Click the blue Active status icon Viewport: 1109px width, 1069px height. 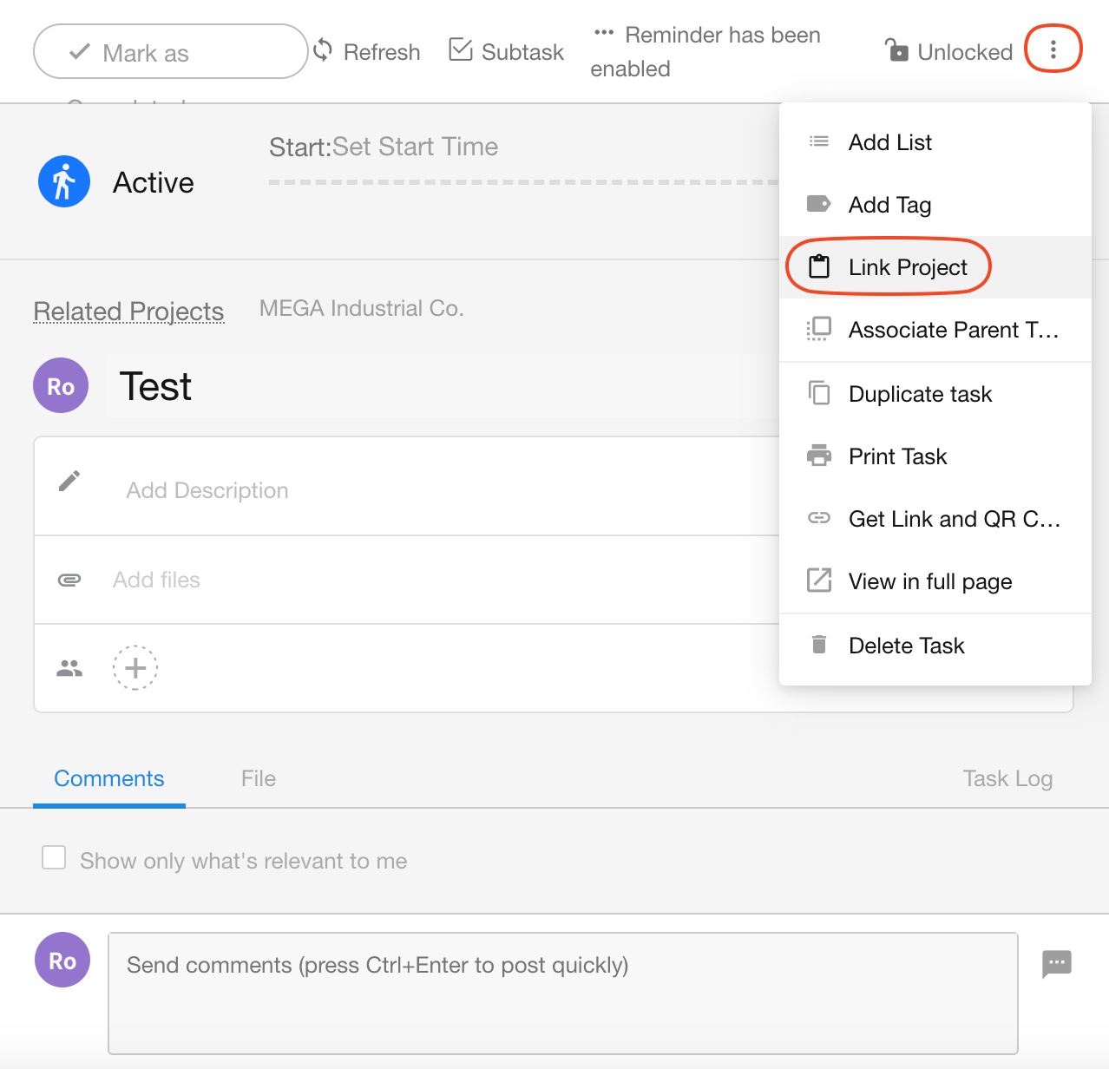64,182
